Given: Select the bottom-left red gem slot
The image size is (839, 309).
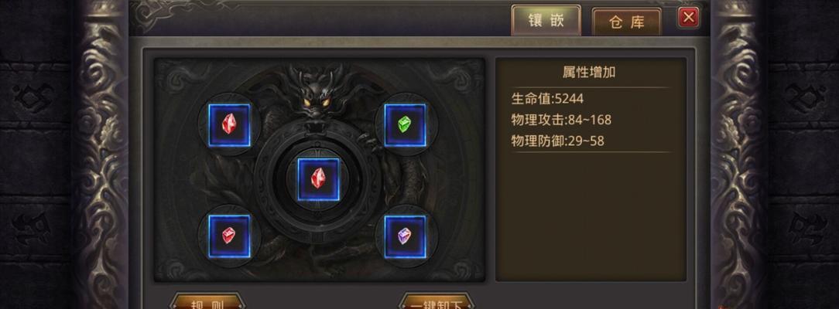Looking at the screenshot, I should tap(229, 236).
